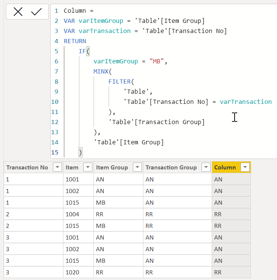Select the Transaction Group column header
Image resolution: width=277 pixels, height=280 pixels.
click(x=171, y=167)
